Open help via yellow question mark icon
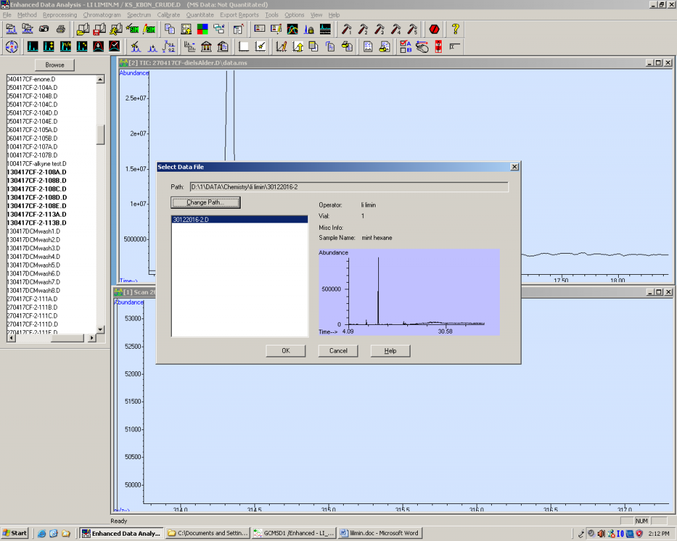 (455, 29)
